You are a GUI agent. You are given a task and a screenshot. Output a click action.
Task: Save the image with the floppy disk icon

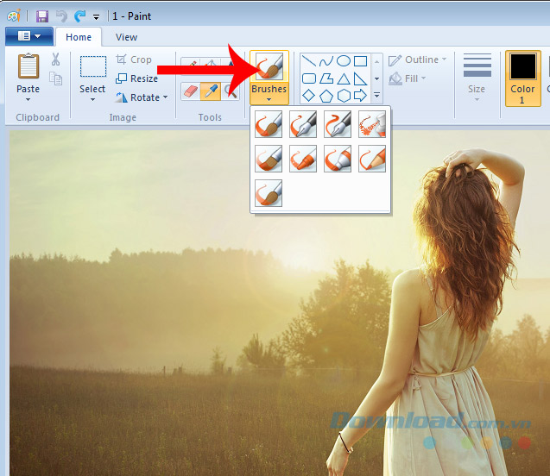point(42,16)
